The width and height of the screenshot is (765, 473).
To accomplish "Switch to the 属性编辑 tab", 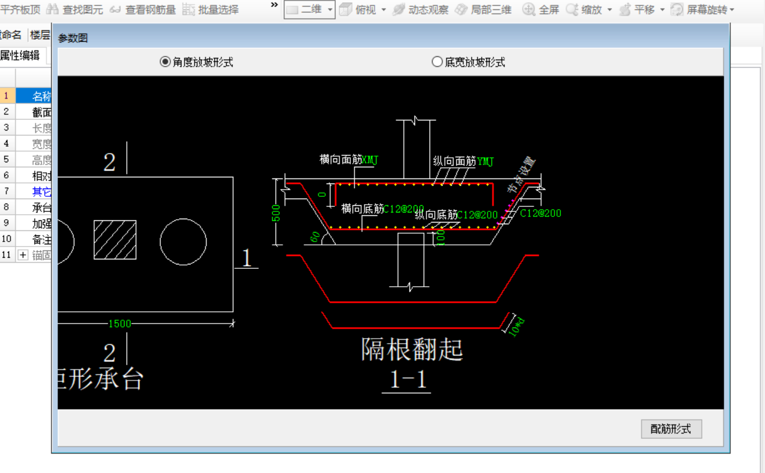I will (x=20, y=55).
